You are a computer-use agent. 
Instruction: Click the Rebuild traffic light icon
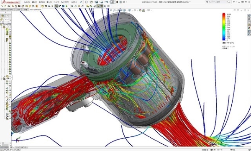(117, 2)
